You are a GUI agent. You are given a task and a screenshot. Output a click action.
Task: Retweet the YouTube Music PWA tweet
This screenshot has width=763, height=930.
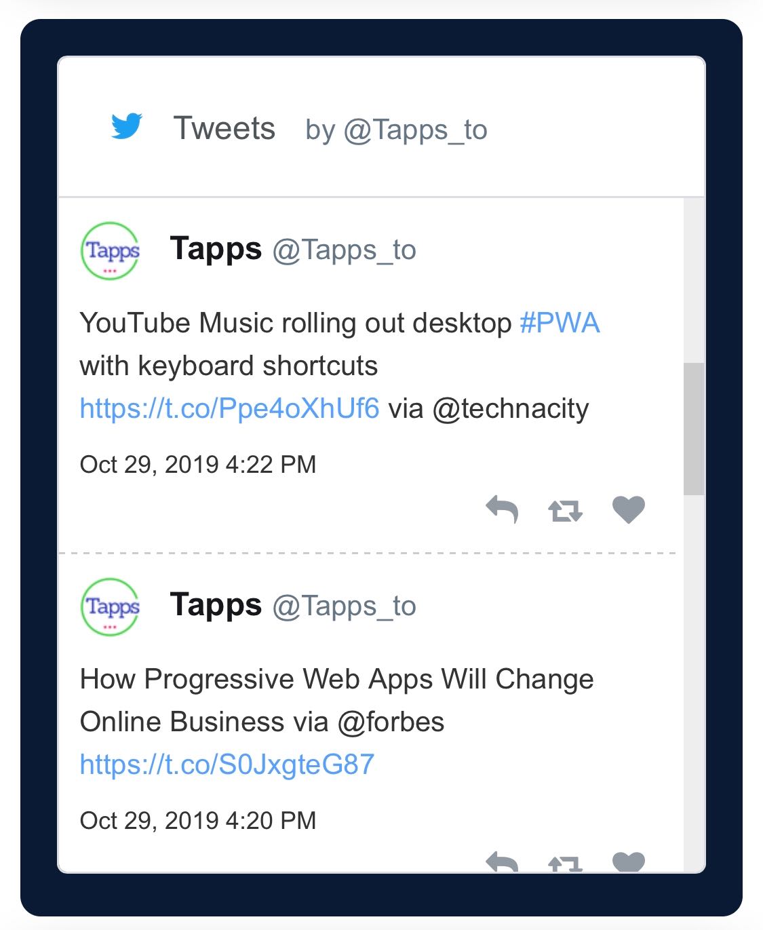(565, 510)
